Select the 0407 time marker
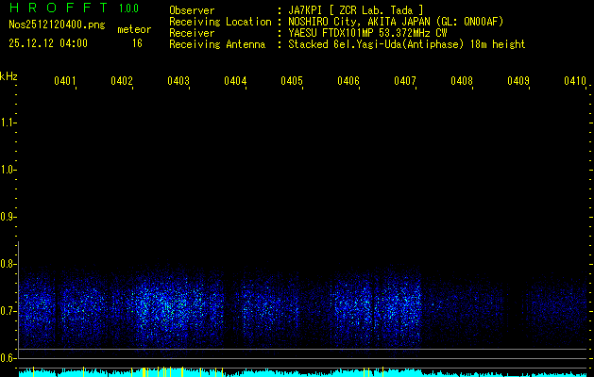Viewport: 594px width, 377px height. tap(405, 82)
